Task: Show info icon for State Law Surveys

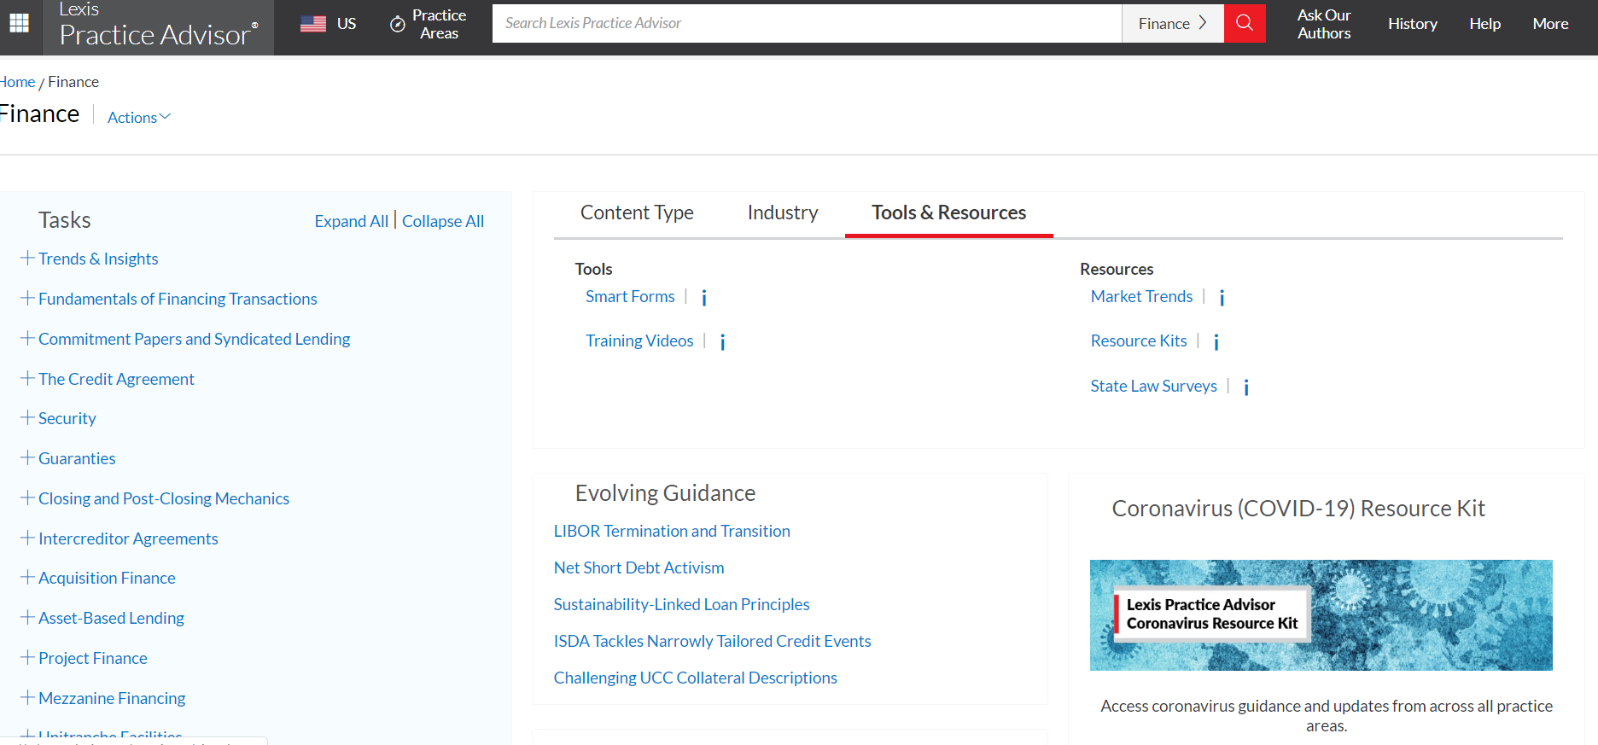Action: click(1246, 387)
